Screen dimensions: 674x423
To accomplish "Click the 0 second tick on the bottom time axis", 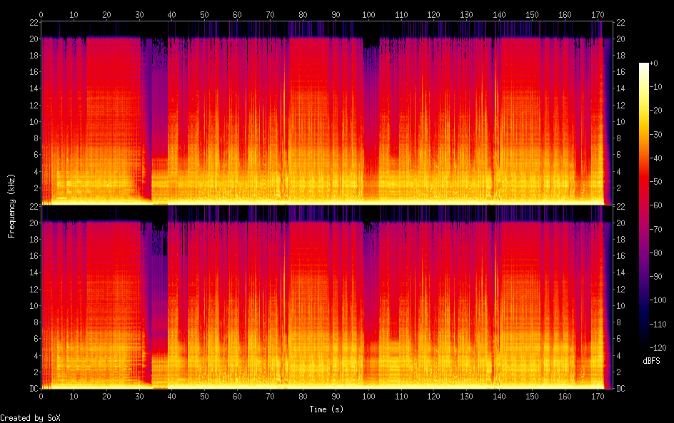I will (x=41, y=396).
